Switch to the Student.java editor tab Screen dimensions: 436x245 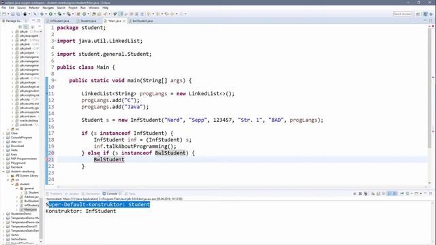88,21
